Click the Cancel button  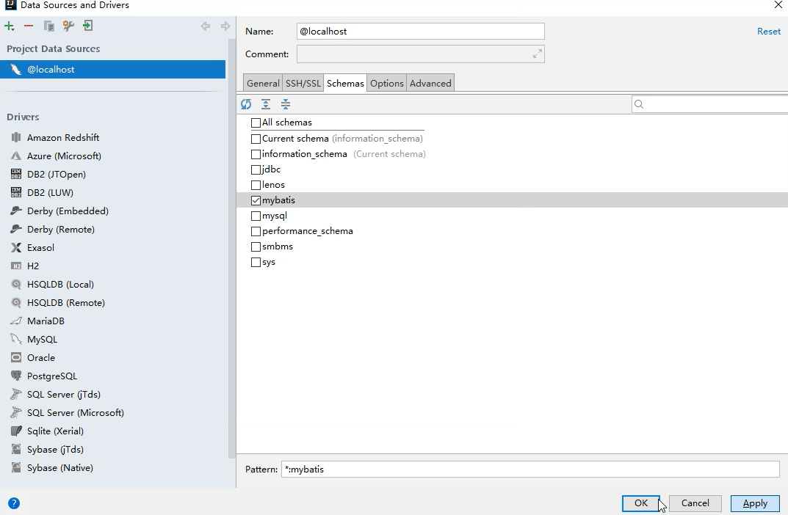(x=695, y=503)
